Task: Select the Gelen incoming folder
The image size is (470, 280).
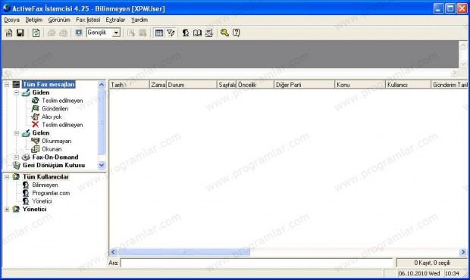Action: click(x=41, y=133)
